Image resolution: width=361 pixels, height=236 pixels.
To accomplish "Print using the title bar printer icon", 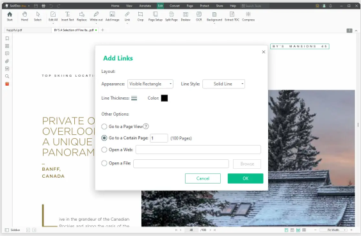I will [44, 6].
